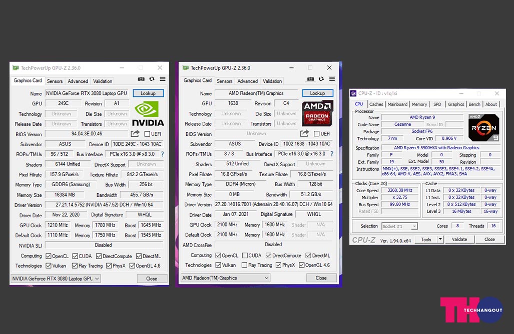Image resolution: width=514 pixels, height=334 pixels.
Task: Click the AMD Radeon Graphics logo
Action: click(317, 113)
